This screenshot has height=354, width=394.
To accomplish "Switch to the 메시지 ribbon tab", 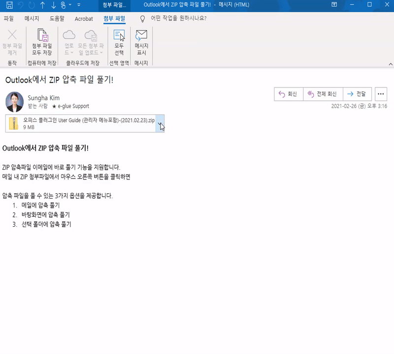I will click(x=32, y=19).
